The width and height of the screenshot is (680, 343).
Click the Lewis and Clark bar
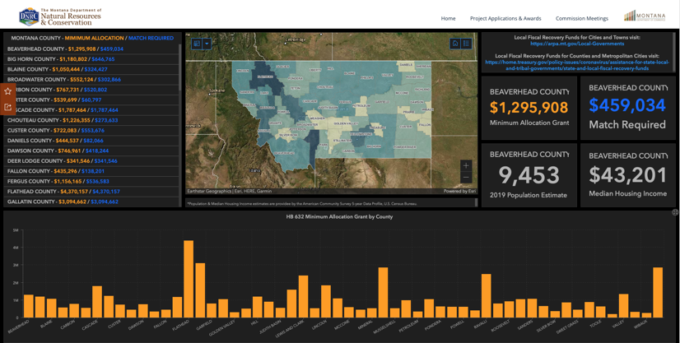click(x=303, y=296)
